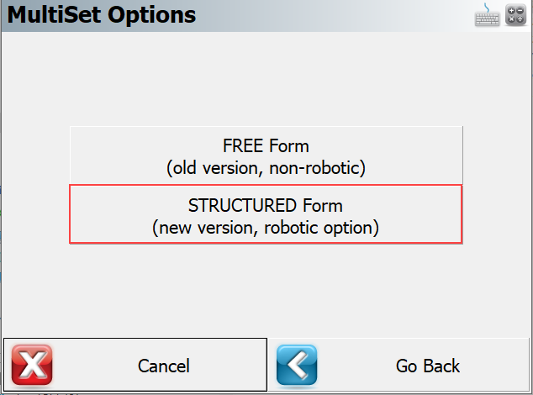Tap the keyboard symbol beside calculator

click(487, 15)
